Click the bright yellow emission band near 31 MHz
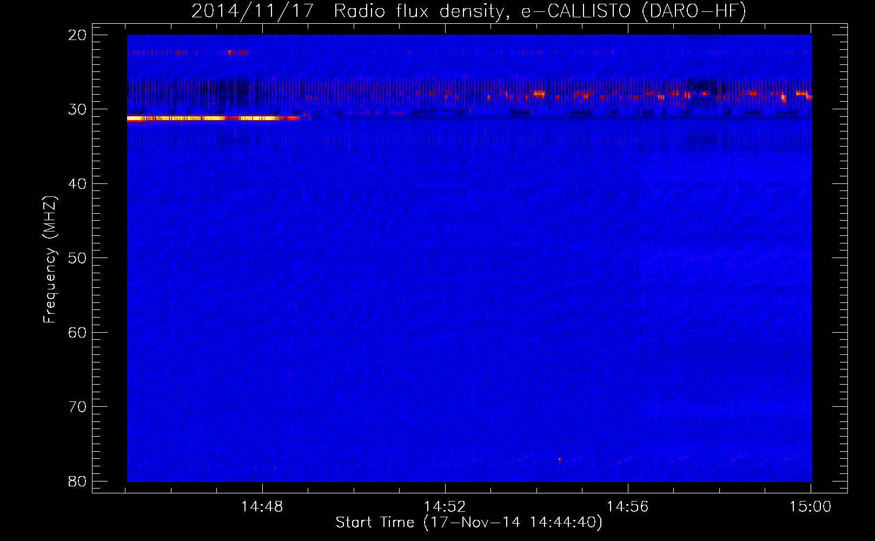 213,118
